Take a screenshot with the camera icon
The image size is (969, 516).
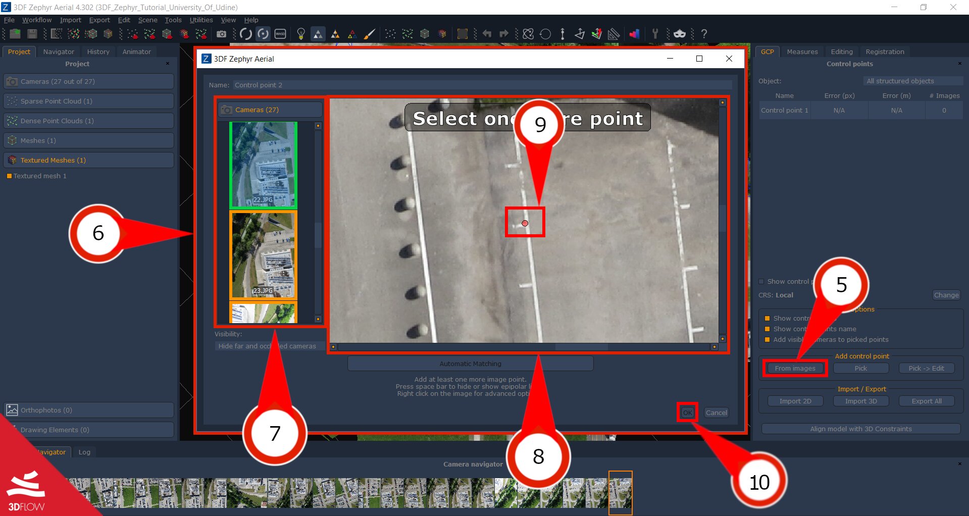pos(221,34)
